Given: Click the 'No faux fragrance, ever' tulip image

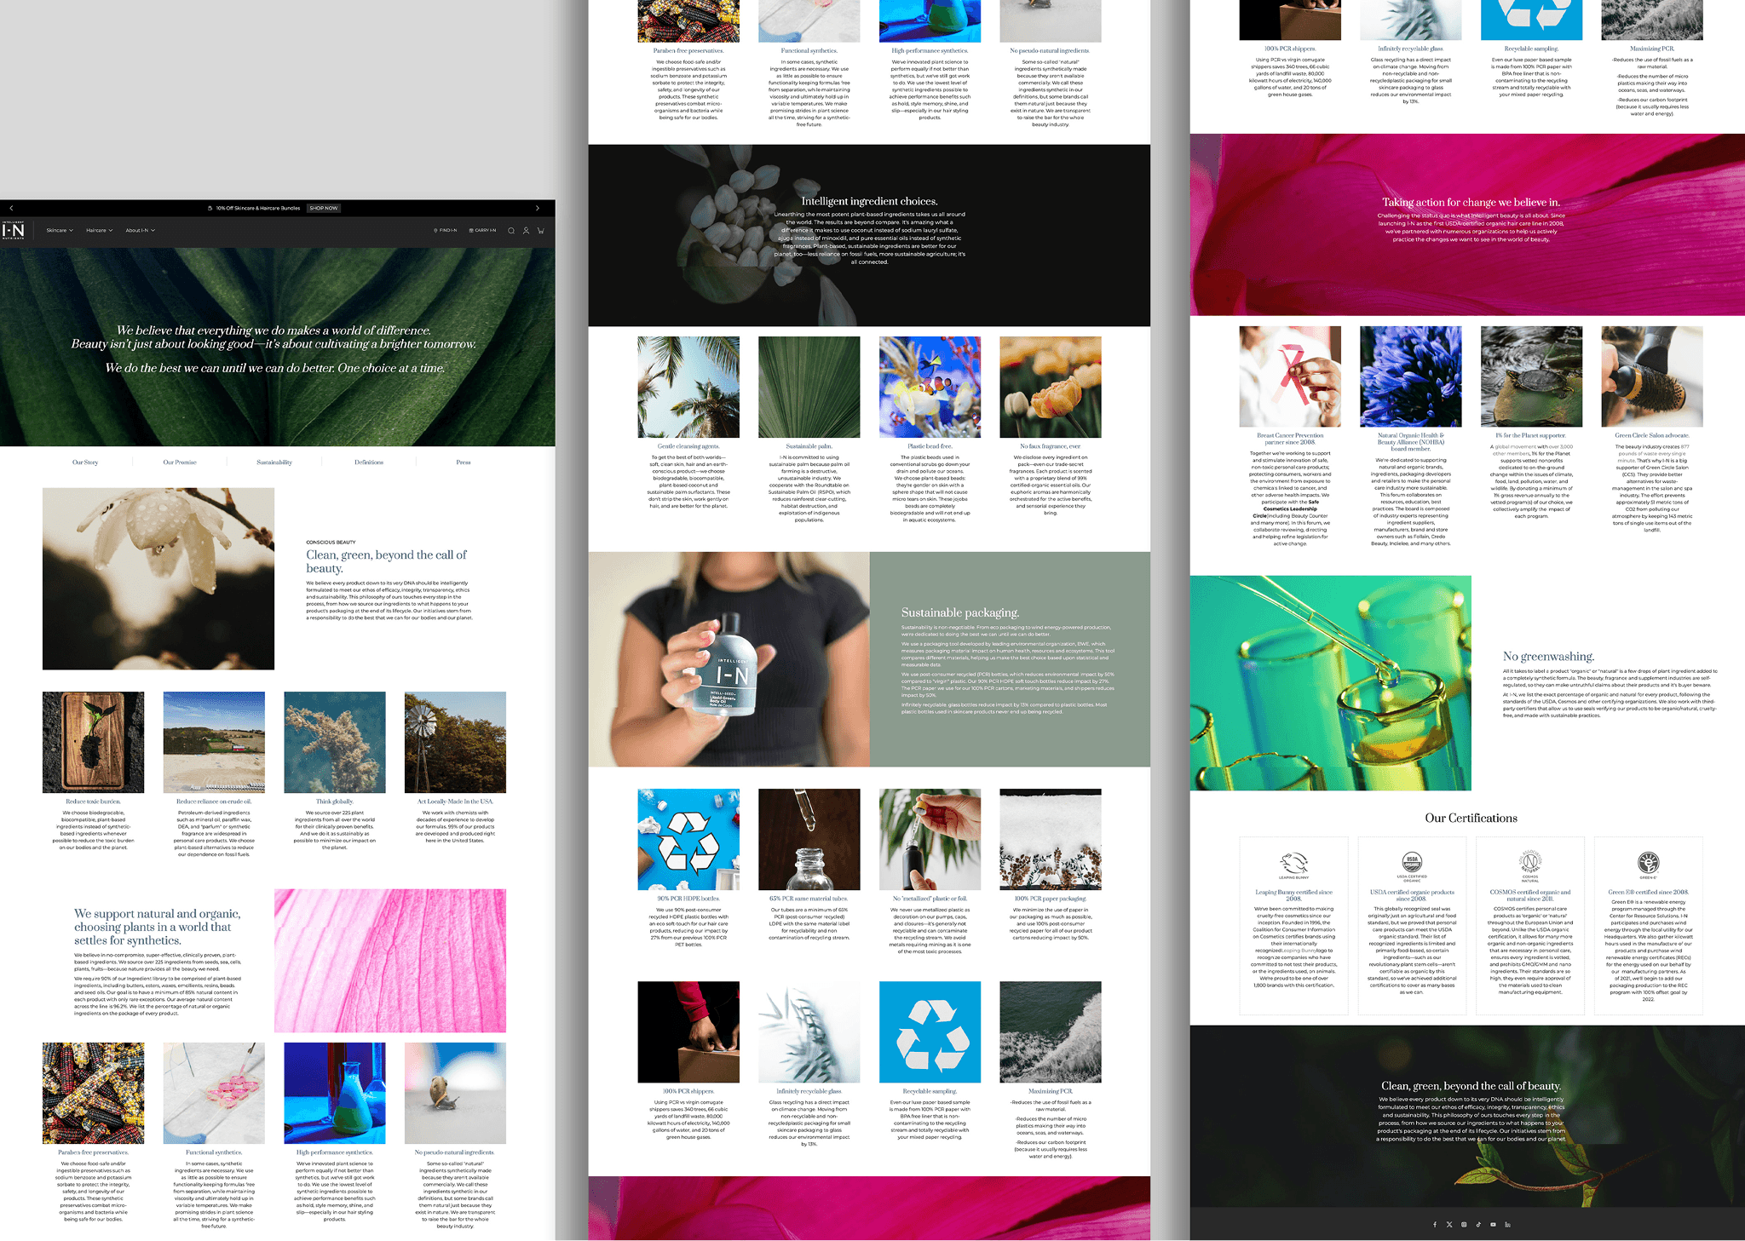Looking at the screenshot, I should [1051, 387].
